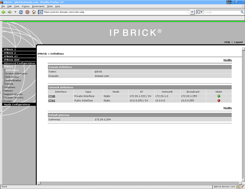Click the horizontal scrollbar left arrow
Screen dimensions: 245x189
point(39,183)
